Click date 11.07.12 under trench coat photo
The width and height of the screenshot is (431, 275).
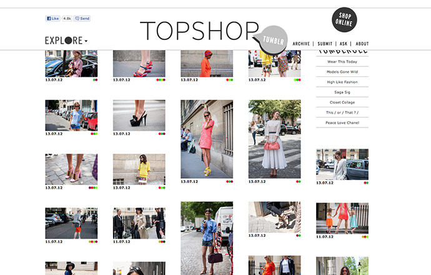(x=122, y=241)
